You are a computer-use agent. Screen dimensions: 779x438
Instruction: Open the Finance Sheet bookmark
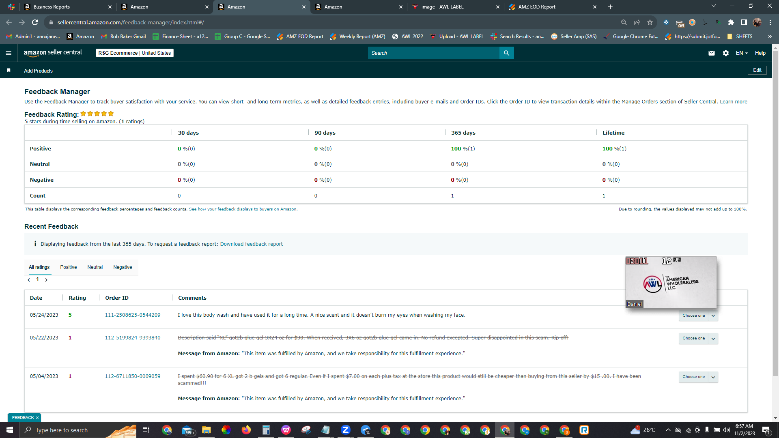click(181, 36)
